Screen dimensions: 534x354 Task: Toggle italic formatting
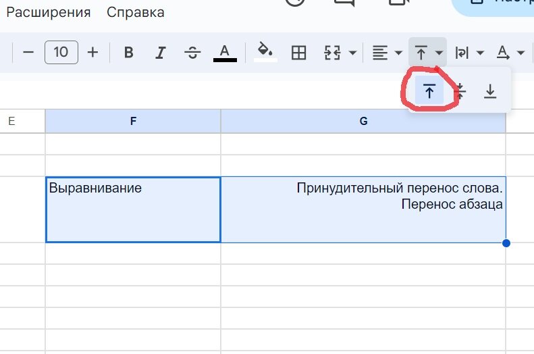(160, 53)
